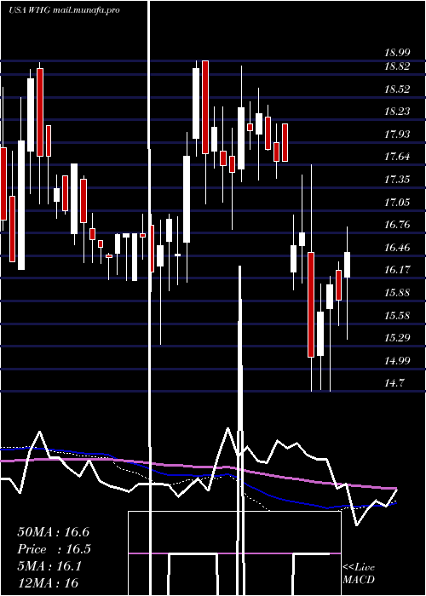Click the 16.17 price axis label
The image size is (426, 596).
(398, 270)
